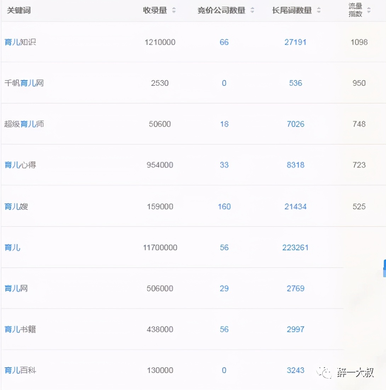Open the 育儿嫂 keyword link
Image resolution: width=386 pixels, height=390 pixels.
(x=16, y=206)
